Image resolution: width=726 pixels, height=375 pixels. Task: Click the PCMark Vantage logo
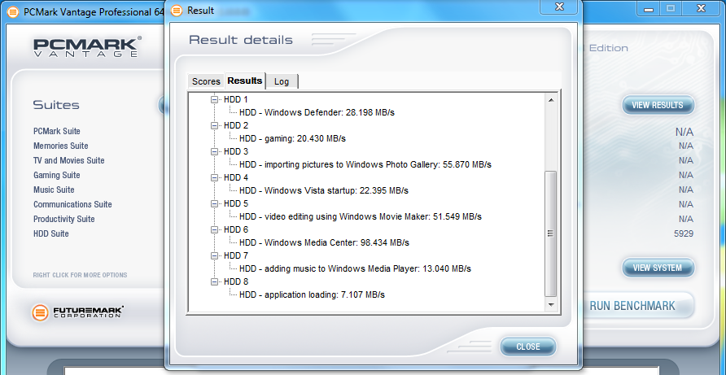[x=87, y=47]
